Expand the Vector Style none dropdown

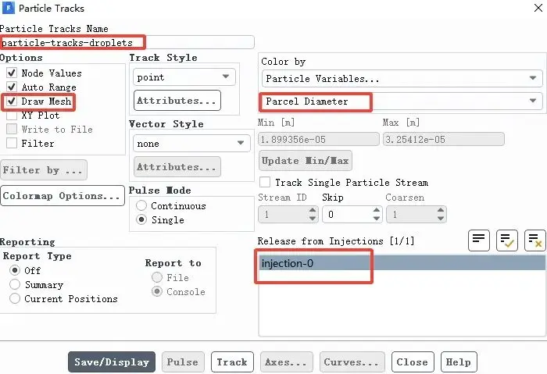191,143
